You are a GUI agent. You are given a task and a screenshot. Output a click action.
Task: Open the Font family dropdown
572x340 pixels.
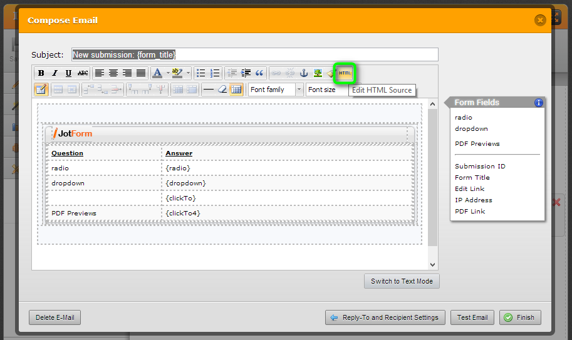(276, 90)
